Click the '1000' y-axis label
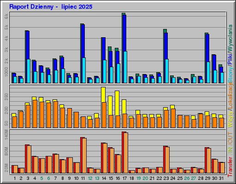Viewport: 236px width, 184px height. [6, 72]
